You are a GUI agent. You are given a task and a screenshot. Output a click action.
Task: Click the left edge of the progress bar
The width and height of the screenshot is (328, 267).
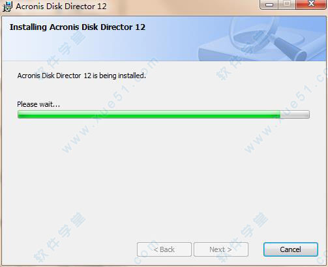[19, 114]
